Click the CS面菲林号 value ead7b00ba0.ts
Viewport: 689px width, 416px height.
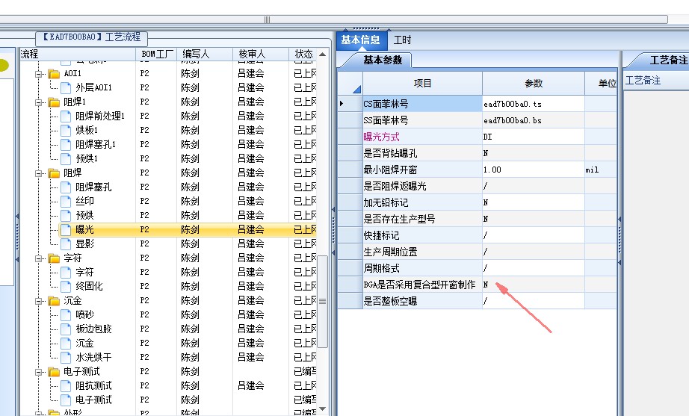click(513, 104)
